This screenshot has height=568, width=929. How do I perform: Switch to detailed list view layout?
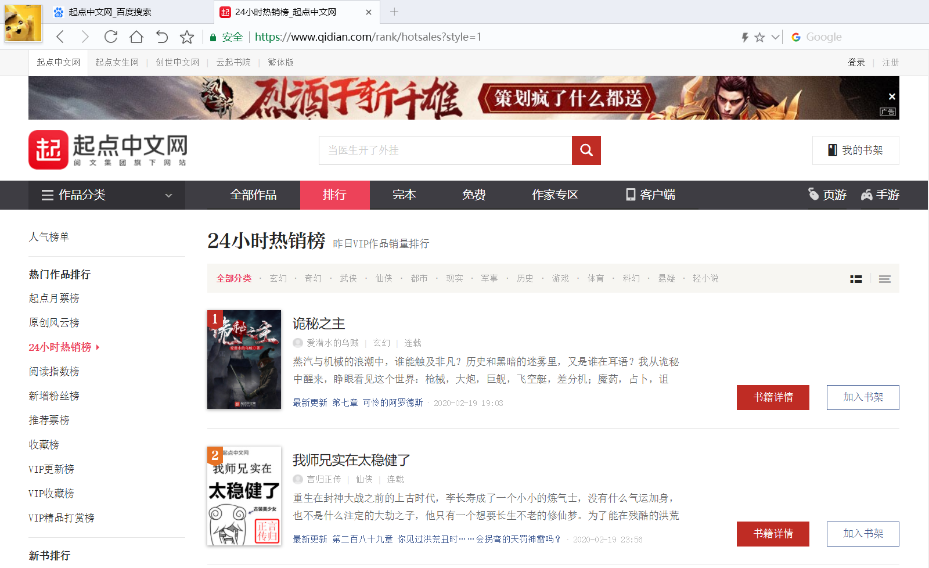[856, 279]
